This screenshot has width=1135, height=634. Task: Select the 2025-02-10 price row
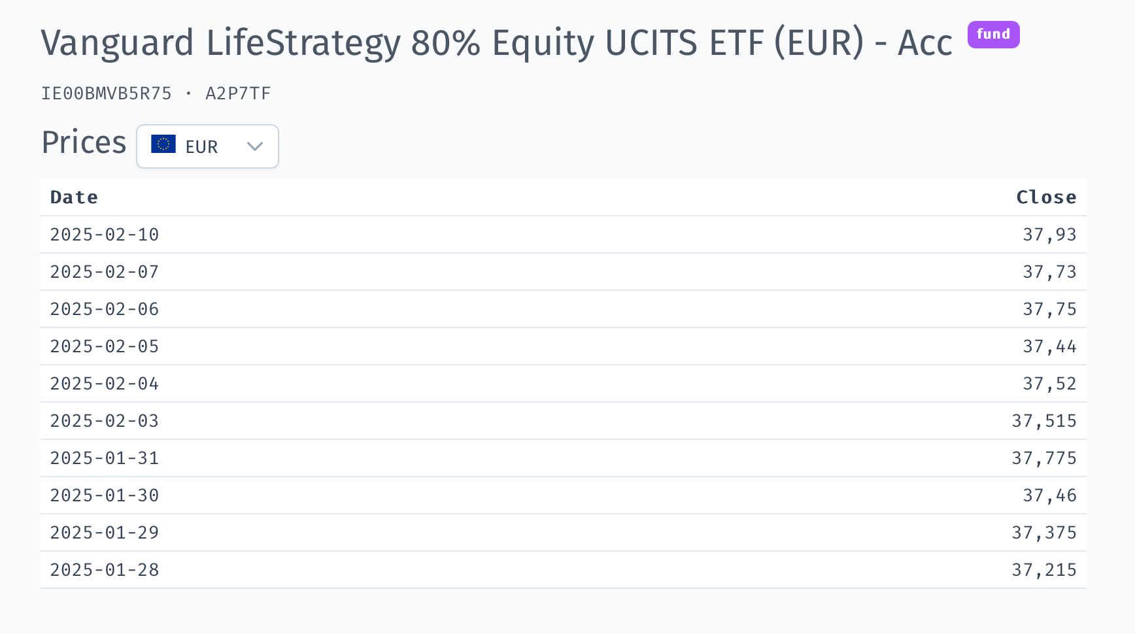click(564, 235)
